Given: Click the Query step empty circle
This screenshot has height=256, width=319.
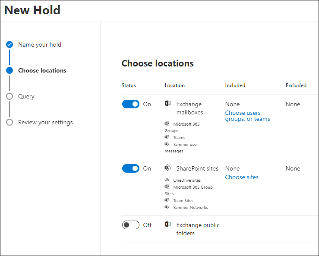Looking at the screenshot, I should pyautogui.click(x=9, y=96).
